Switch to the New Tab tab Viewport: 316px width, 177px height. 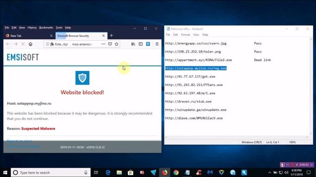29,36
